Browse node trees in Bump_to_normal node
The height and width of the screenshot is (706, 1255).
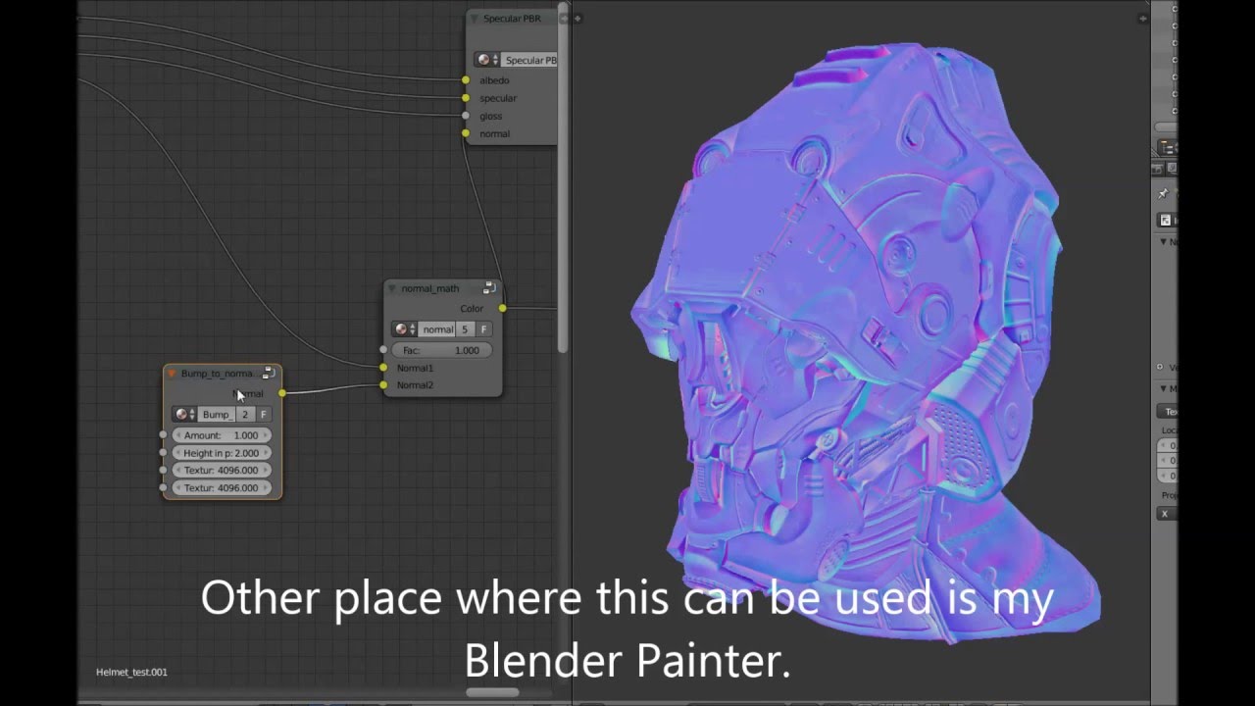[x=184, y=415]
